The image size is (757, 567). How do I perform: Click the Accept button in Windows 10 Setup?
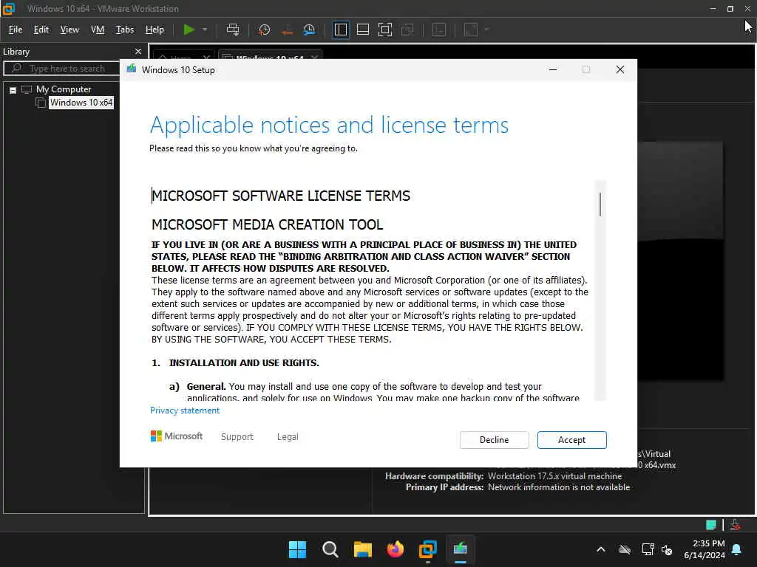(571, 440)
